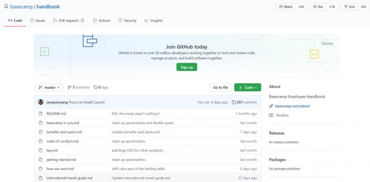The height and width of the screenshot is (182, 370).
Task: Open commit message Troy's on Small Council
Action: point(86,102)
